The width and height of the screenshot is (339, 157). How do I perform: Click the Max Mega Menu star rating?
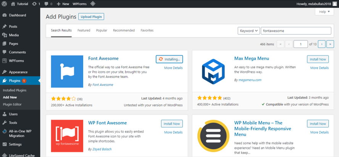tap(210, 98)
